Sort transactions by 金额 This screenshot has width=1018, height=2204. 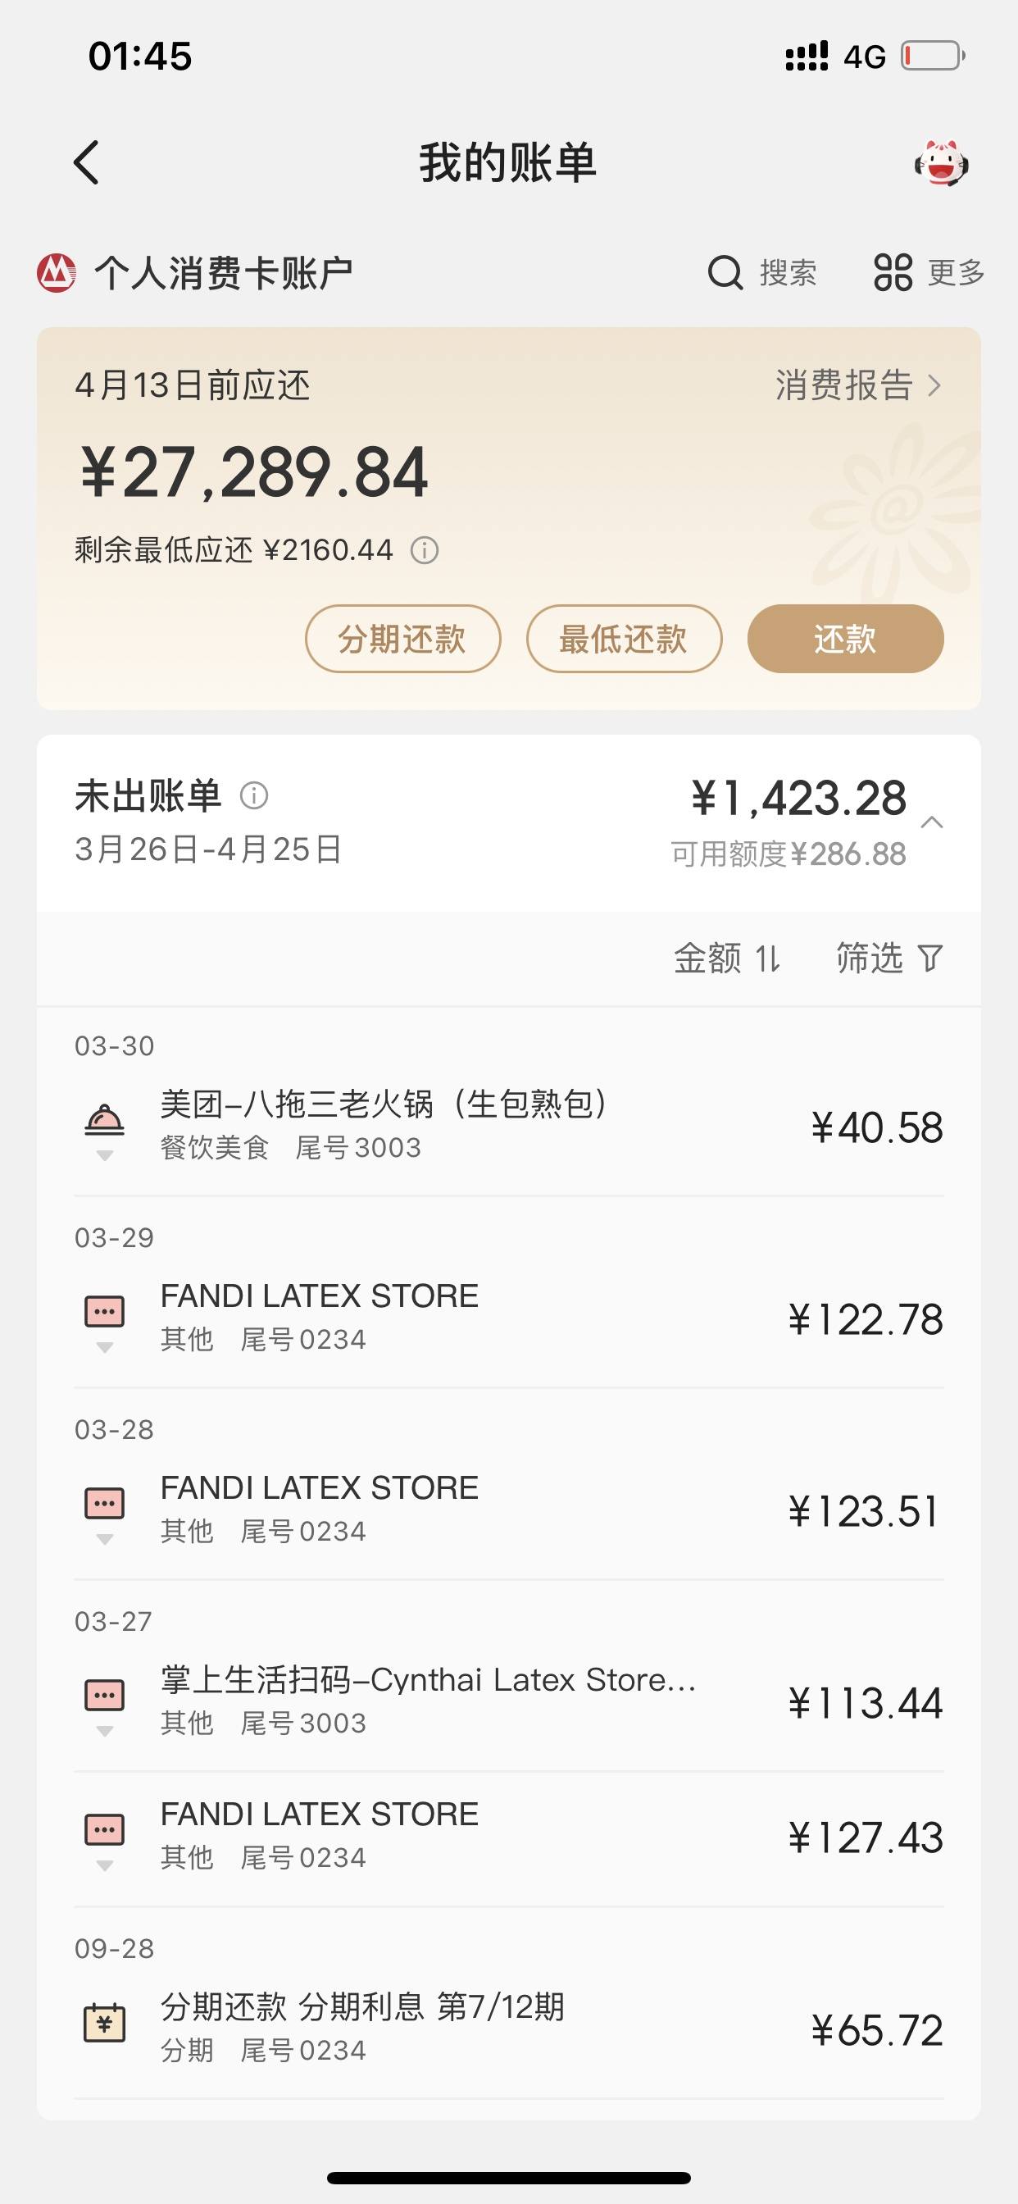pos(727,959)
